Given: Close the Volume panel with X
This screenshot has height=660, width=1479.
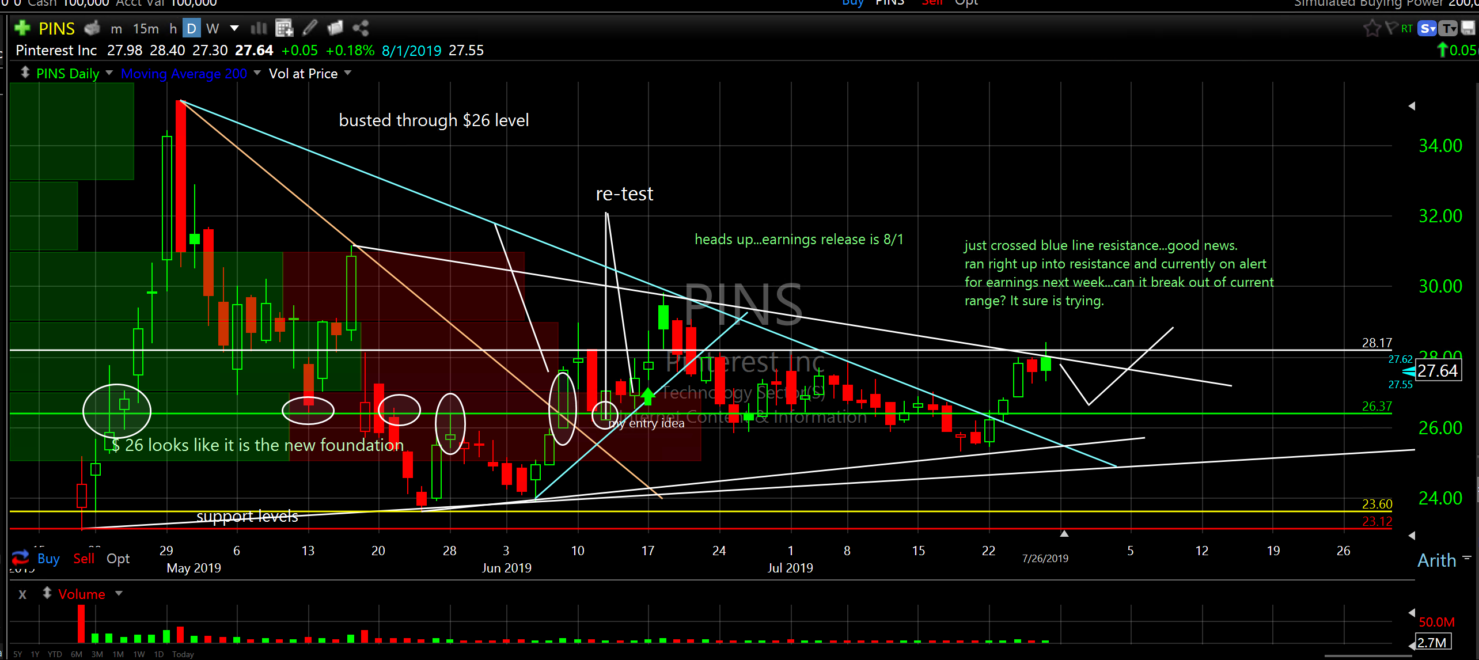Looking at the screenshot, I should (22, 594).
